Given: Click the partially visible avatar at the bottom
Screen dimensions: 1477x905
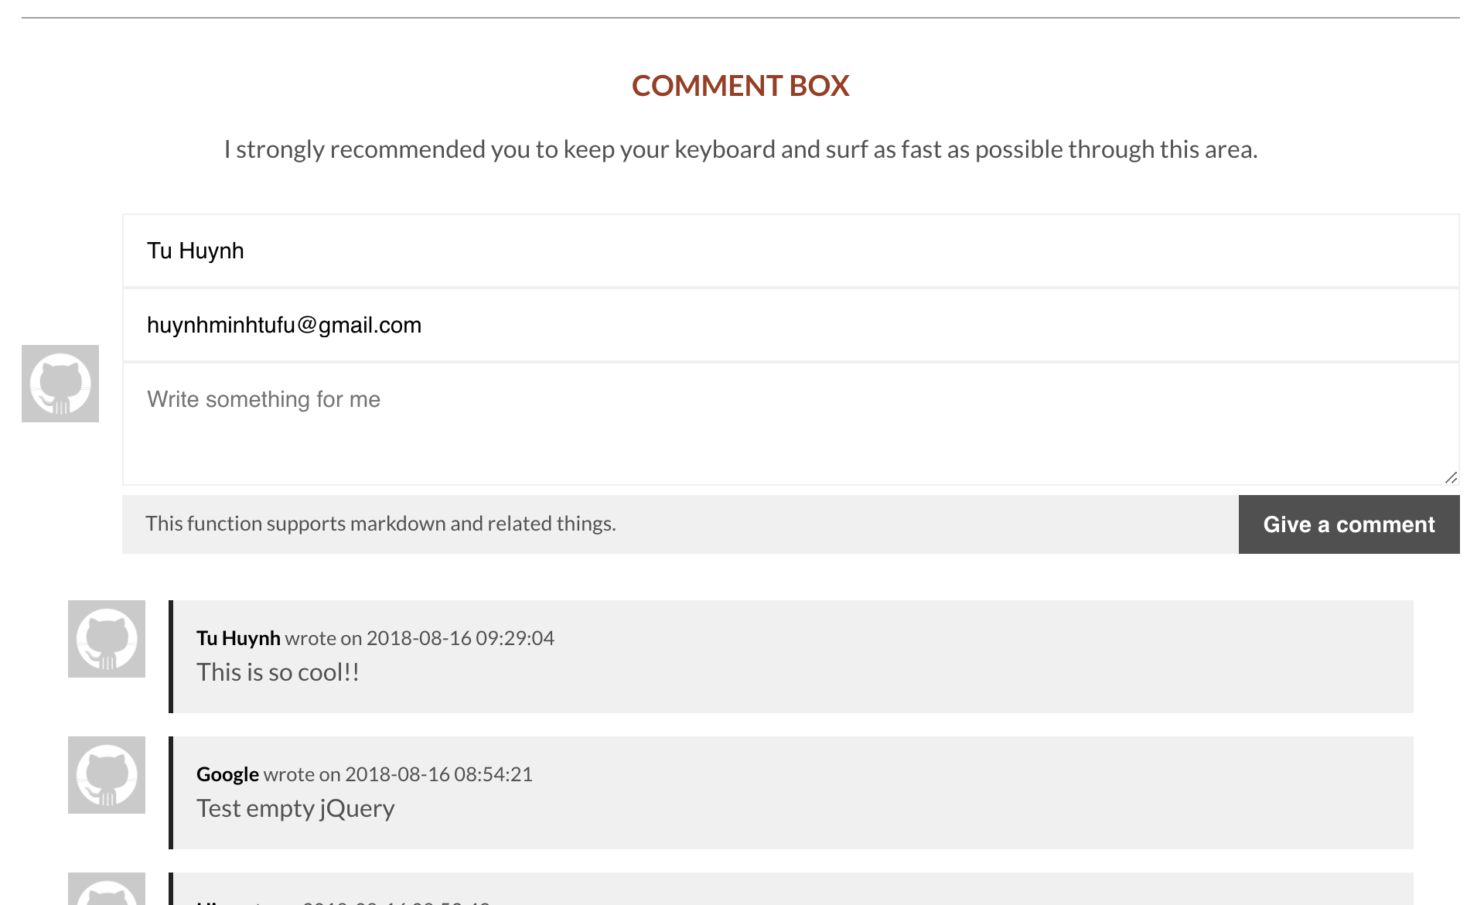Looking at the screenshot, I should 107,889.
